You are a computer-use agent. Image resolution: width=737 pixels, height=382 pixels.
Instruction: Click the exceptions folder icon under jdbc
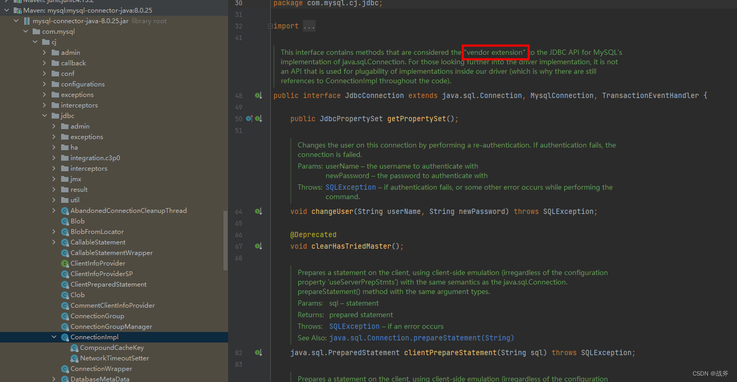pos(65,137)
